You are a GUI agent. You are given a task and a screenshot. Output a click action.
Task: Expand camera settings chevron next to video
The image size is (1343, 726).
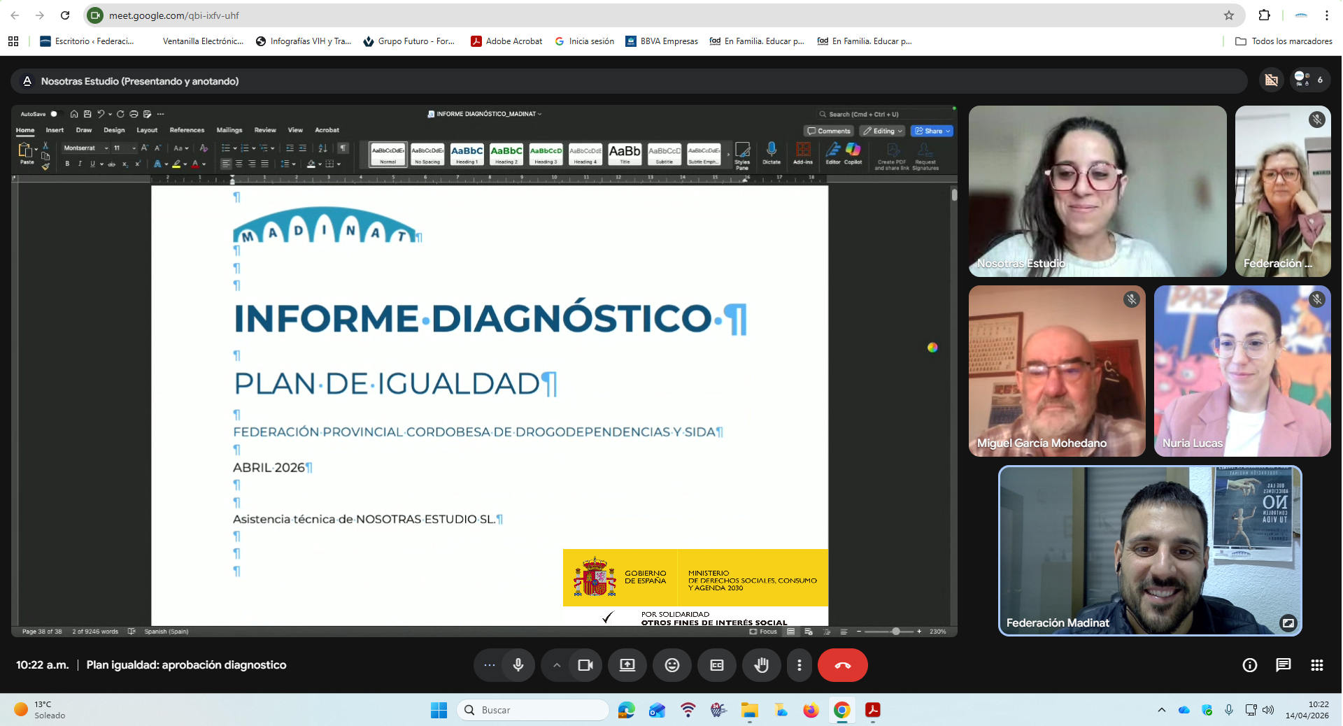click(x=557, y=665)
